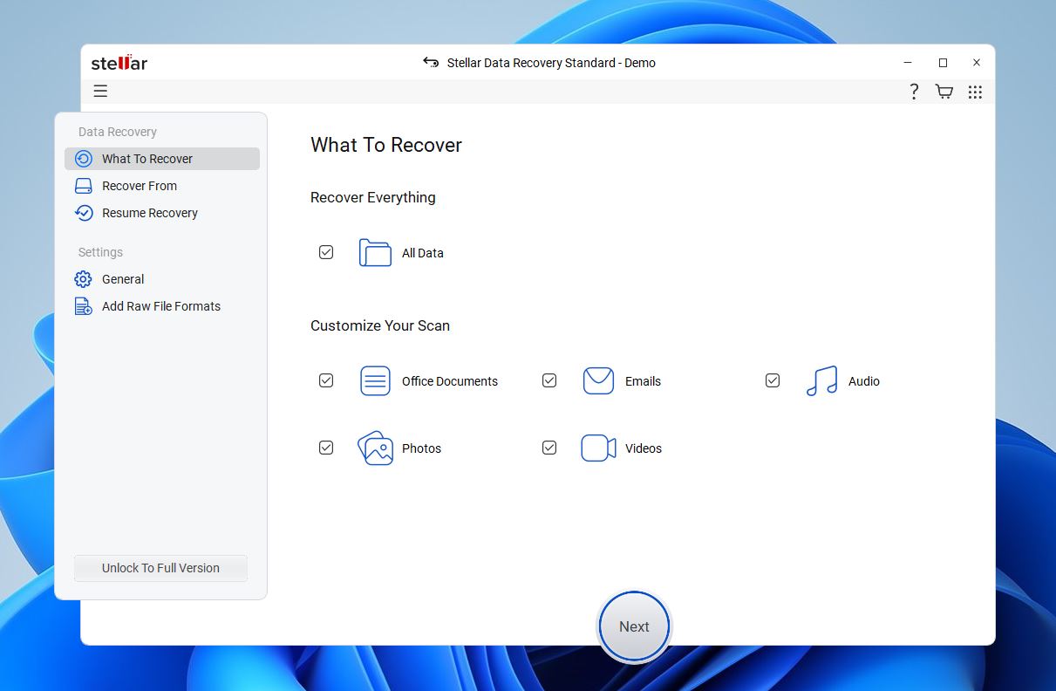The height and width of the screenshot is (691, 1056).
Task: Click the Photos icon
Action: point(375,448)
